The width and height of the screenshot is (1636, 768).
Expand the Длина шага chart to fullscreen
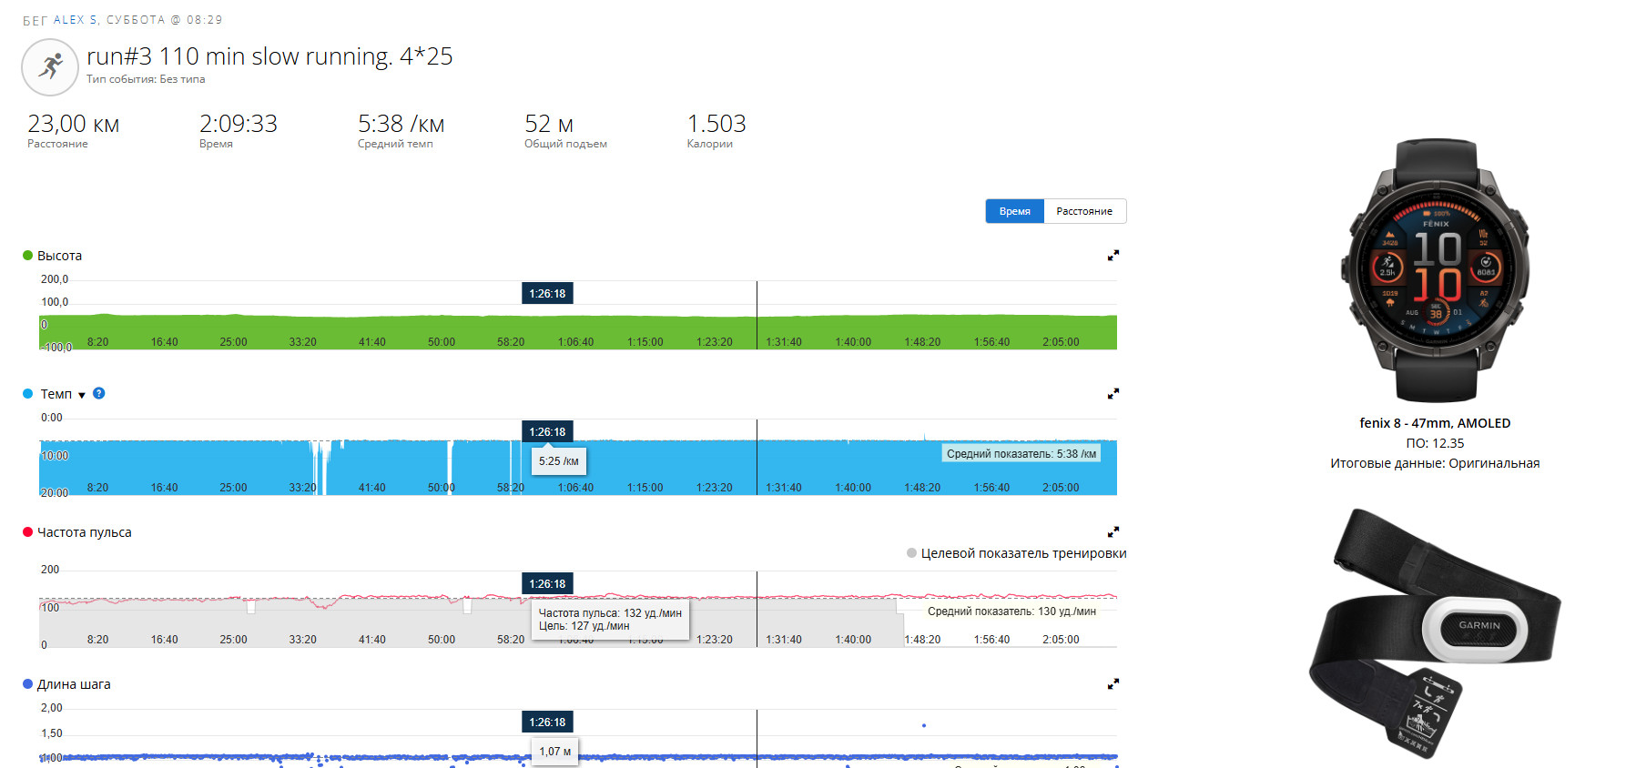[x=1113, y=684]
